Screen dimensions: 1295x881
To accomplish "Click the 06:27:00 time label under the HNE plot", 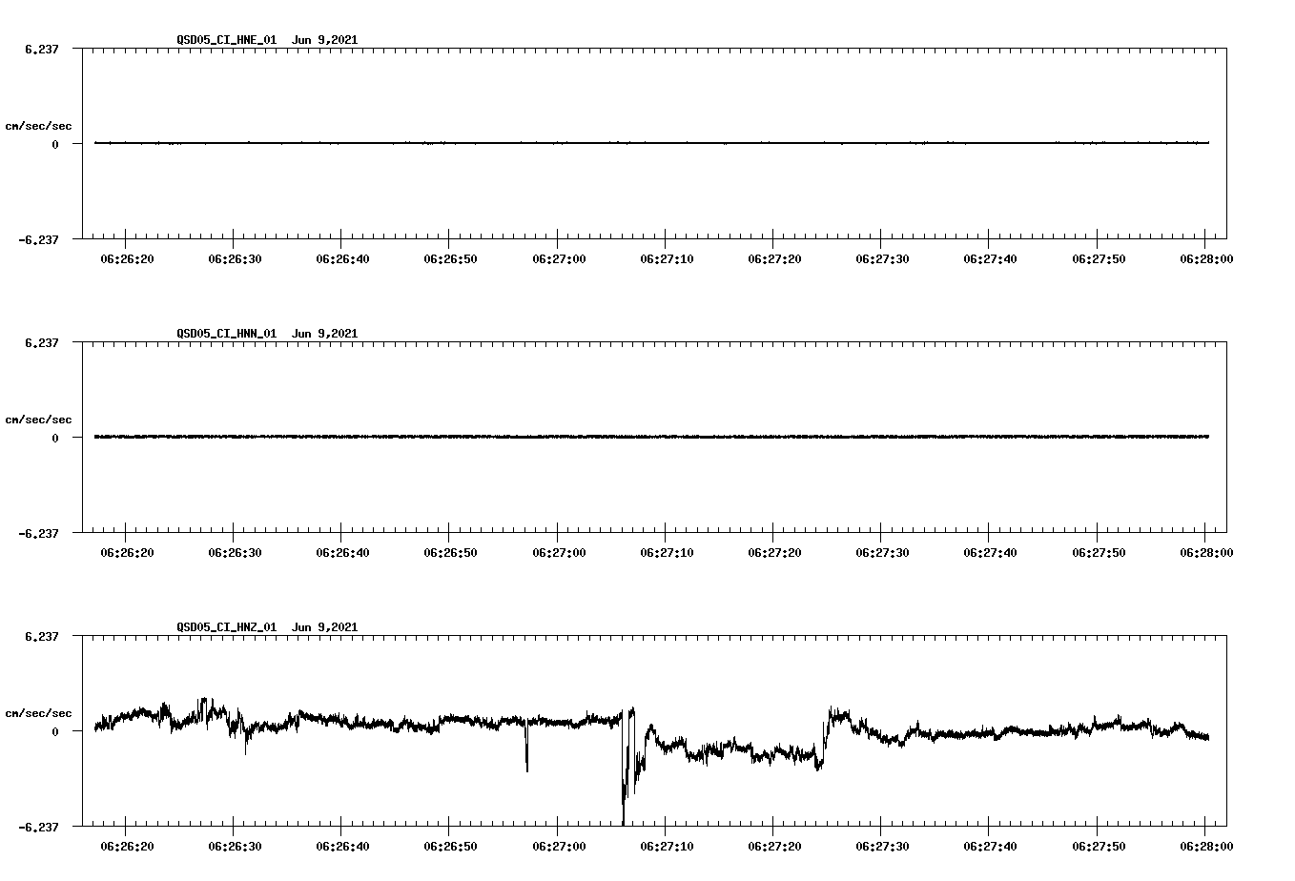I will (559, 258).
